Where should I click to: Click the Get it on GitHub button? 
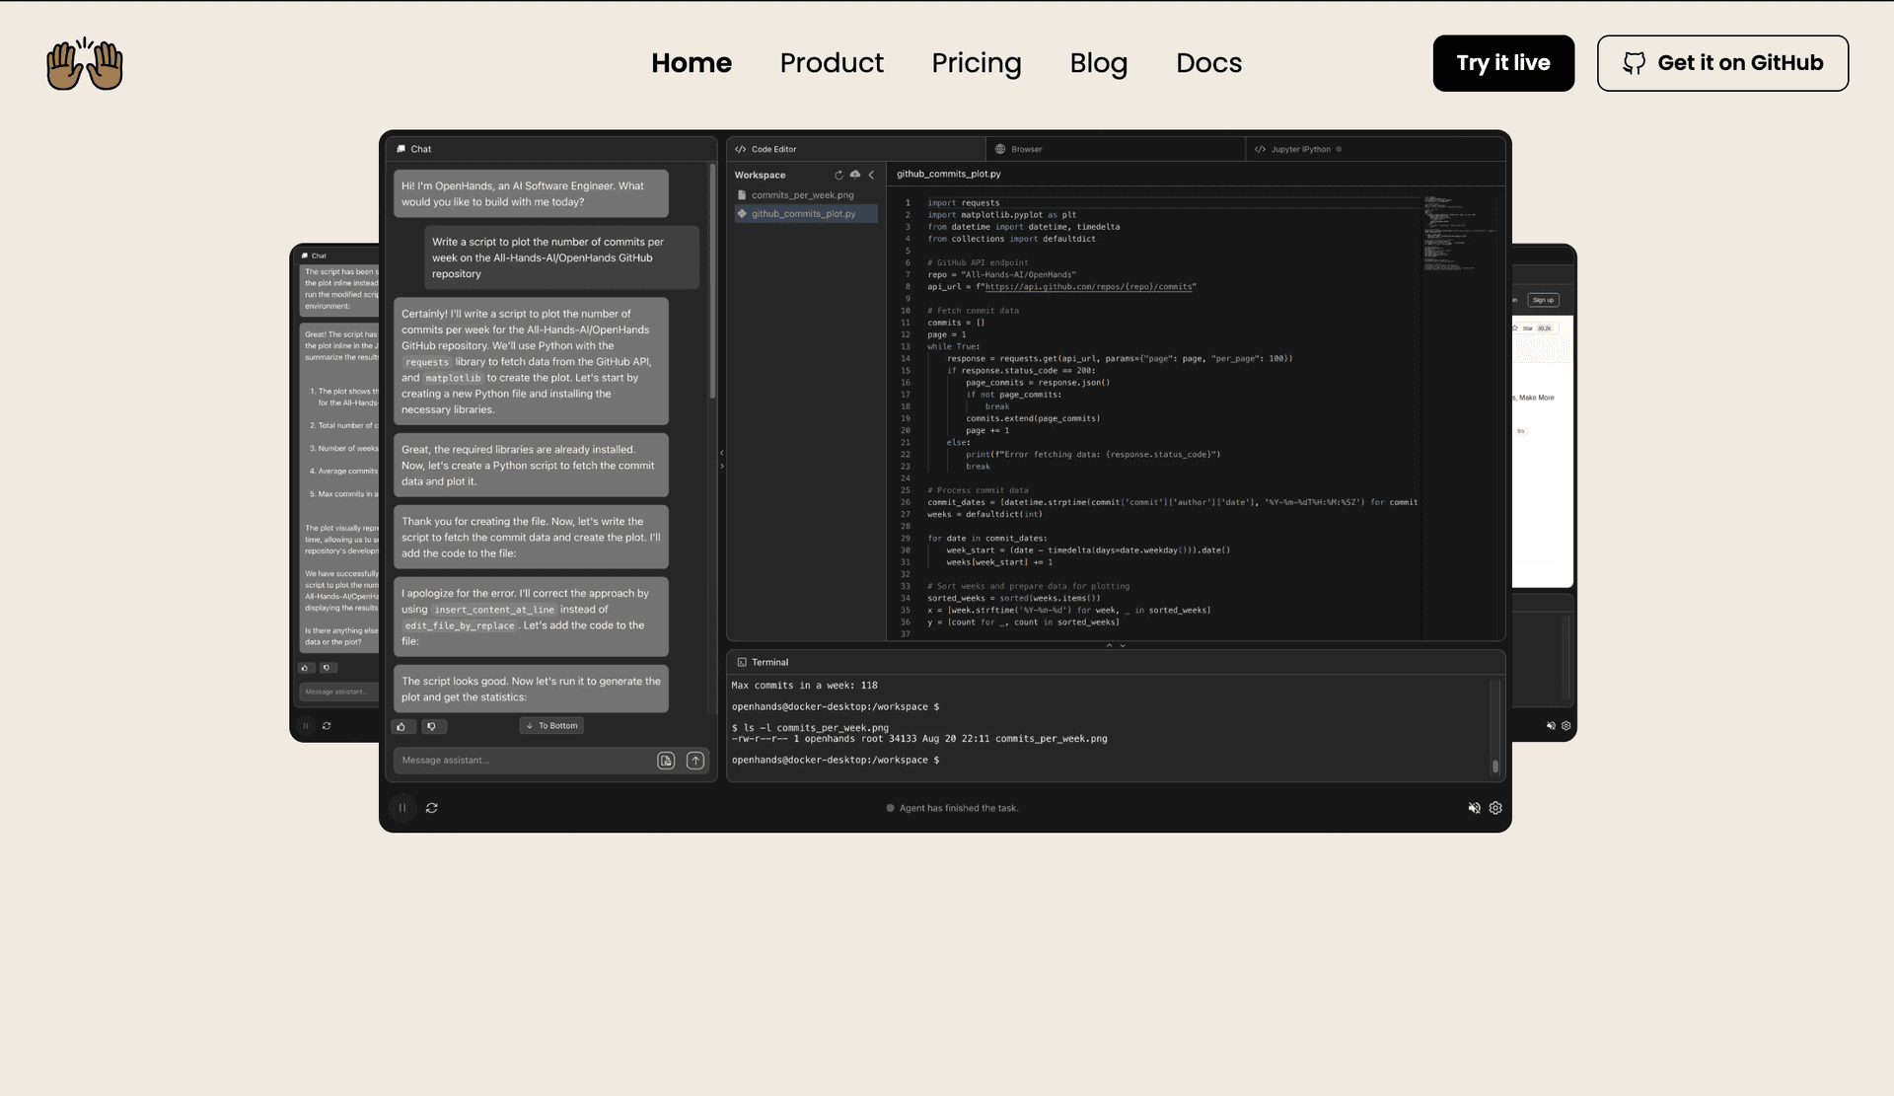coord(1722,63)
